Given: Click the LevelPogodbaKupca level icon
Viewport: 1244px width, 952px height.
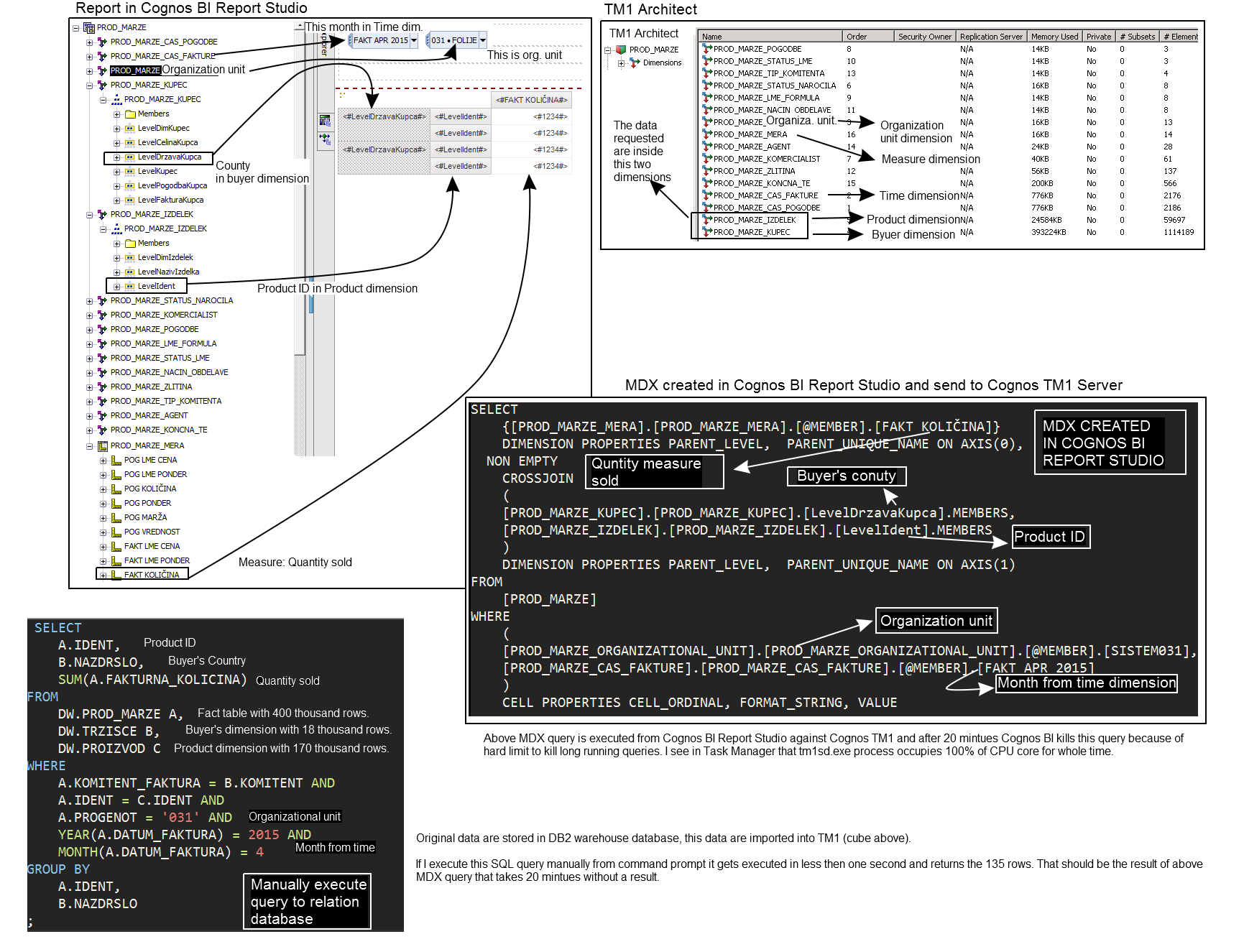Looking at the screenshot, I should (130, 186).
